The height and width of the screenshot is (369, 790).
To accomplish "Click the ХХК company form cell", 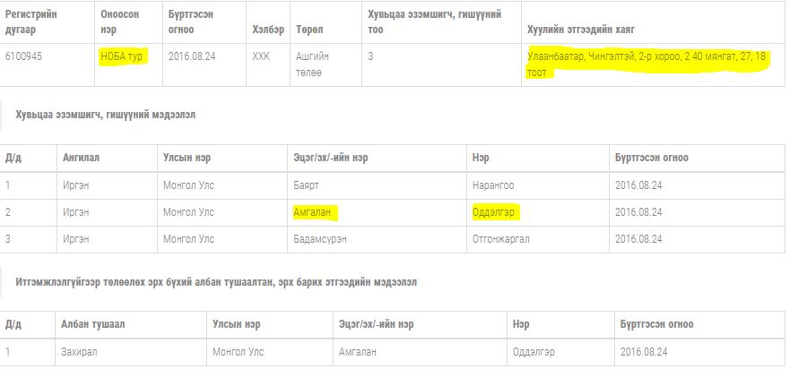I will [261, 56].
